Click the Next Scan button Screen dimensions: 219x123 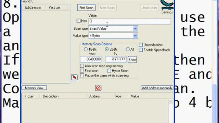tap(107, 8)
